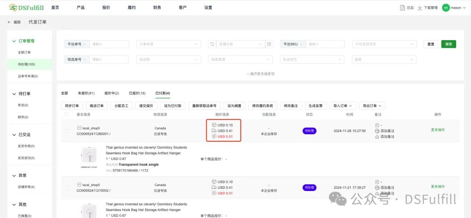The height and width of the screenshot is (218, 471).
Task: Collapse 异常 sidebar section
Action: click(14, 176)
